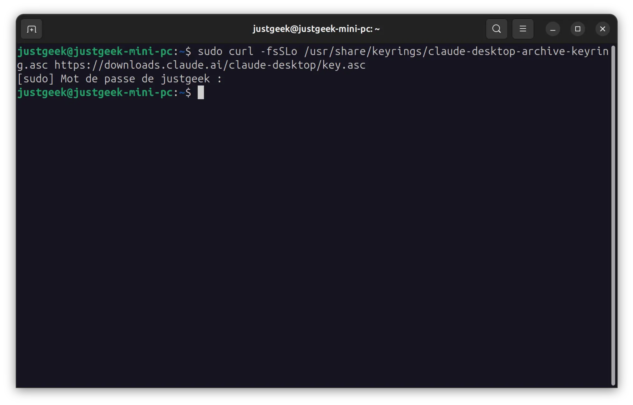The height and width of the screenshot is (405, 633).
Task: Click the window title justgeek@justgeek-mini-pc
Action: pos(316,29)
